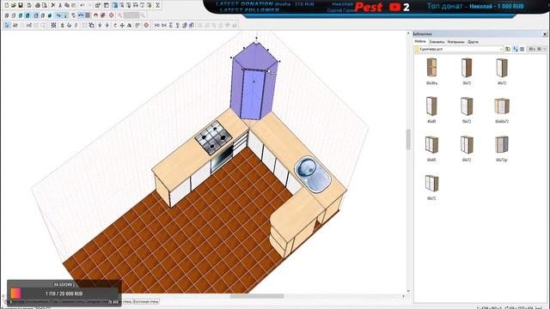The width and height of the screenshot is (550, 309).
Task: Open the Восточная стена view tab
Action: click(x=146, y=301)
